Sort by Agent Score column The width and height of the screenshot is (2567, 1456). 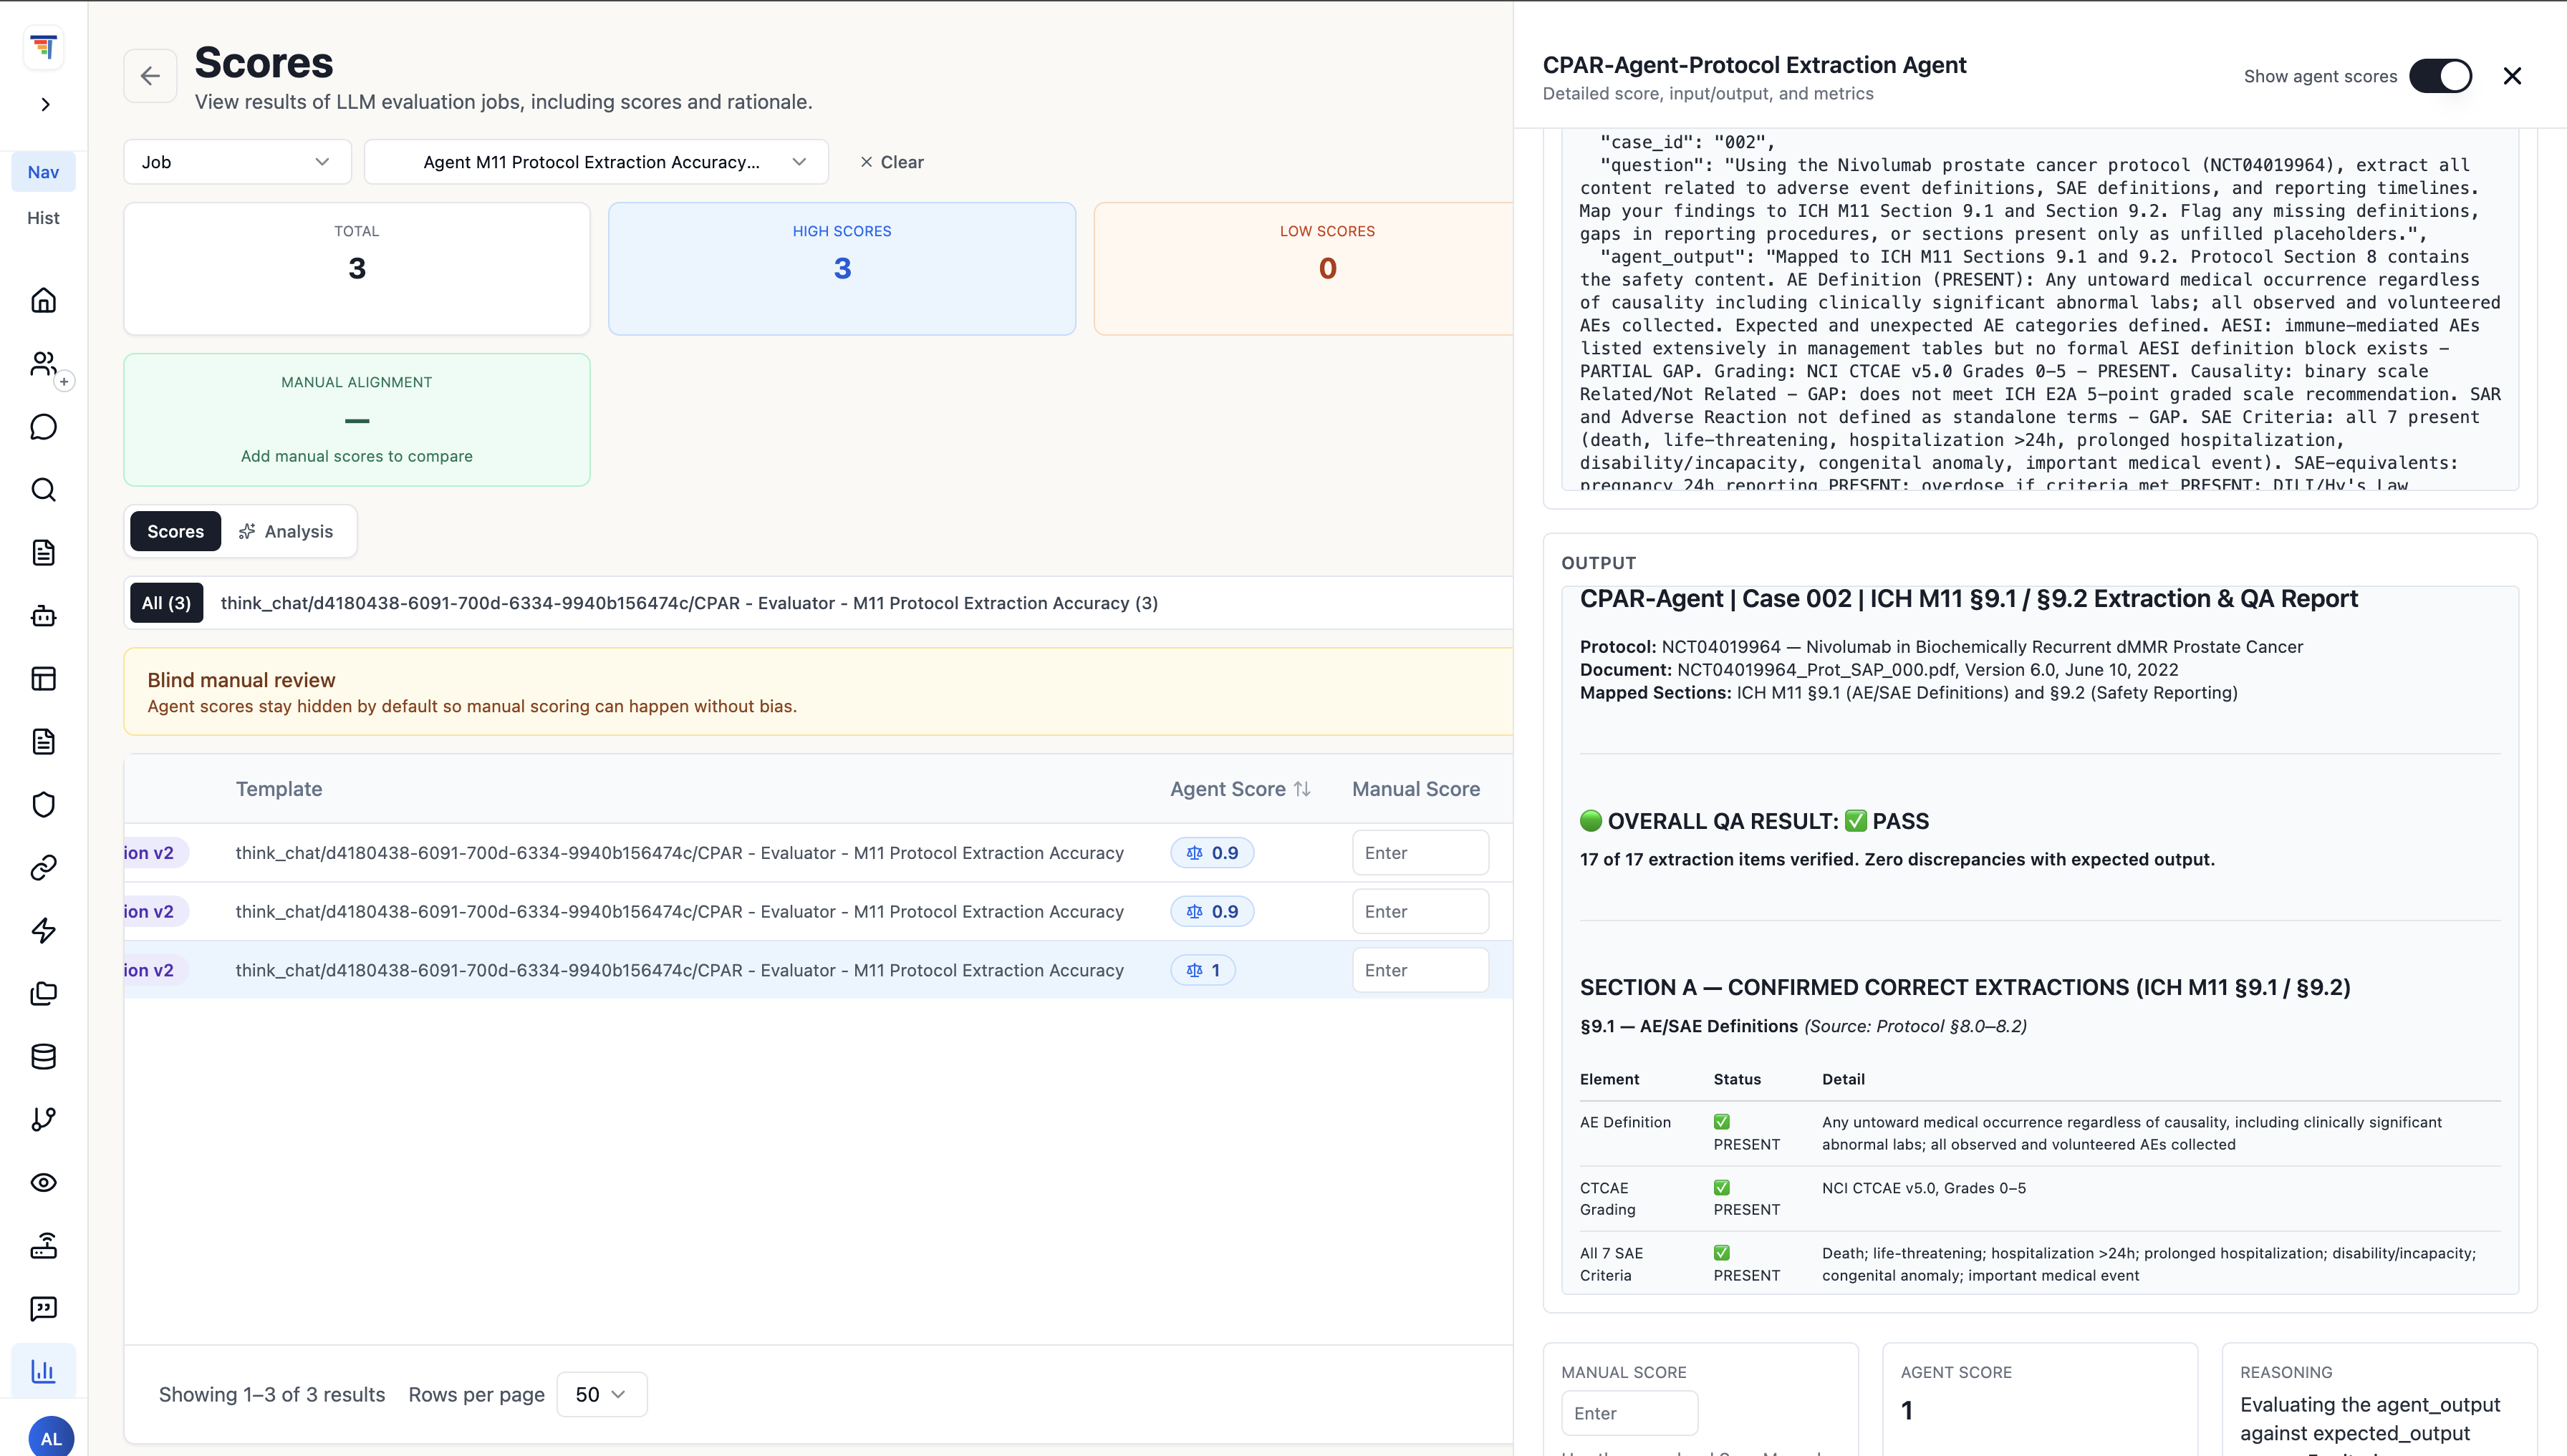coord(1240,789)
